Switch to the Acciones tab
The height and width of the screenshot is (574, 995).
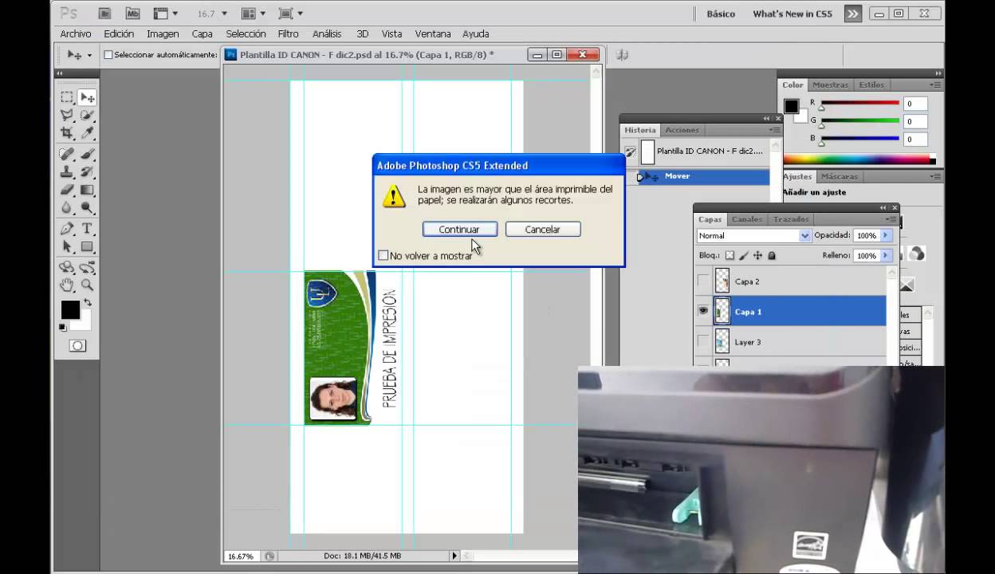682,130
